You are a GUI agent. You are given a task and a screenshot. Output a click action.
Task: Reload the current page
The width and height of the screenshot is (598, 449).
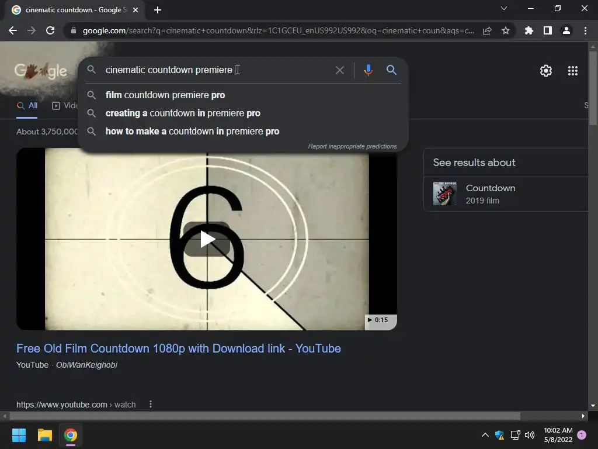[50, 30]
